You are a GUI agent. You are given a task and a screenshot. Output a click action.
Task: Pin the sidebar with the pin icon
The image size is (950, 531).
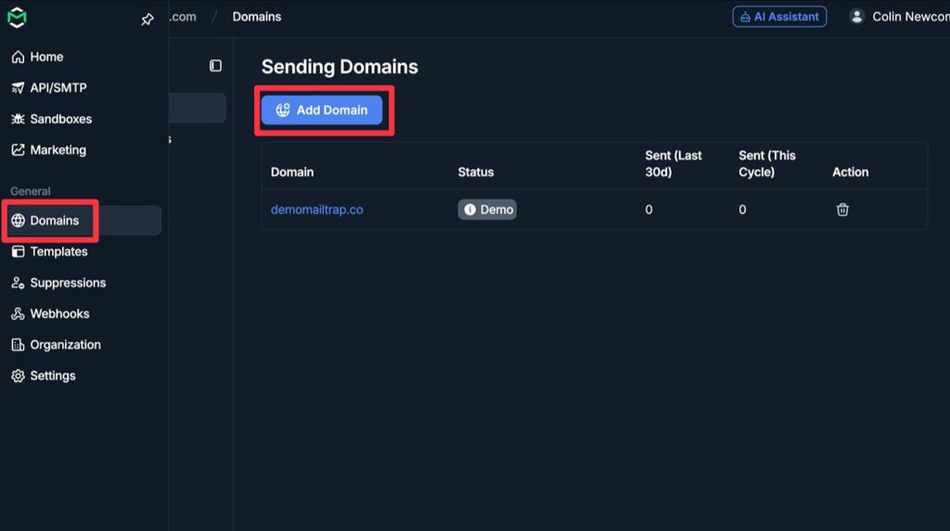148,19
